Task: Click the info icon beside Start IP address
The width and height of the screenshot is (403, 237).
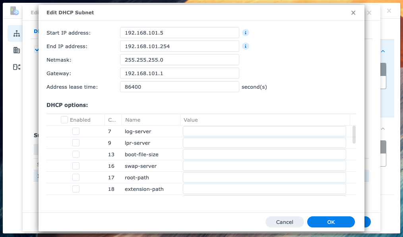Action: coord(245,33)
